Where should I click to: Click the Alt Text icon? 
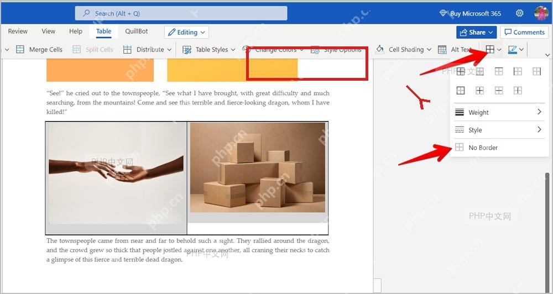[x=442, y=49]
